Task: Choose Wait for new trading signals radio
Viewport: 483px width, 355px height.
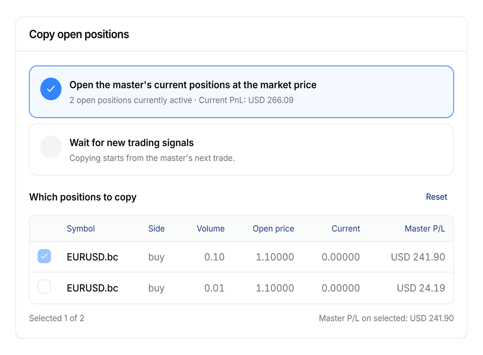Action: pyautogui.click(x=51, y=147)
